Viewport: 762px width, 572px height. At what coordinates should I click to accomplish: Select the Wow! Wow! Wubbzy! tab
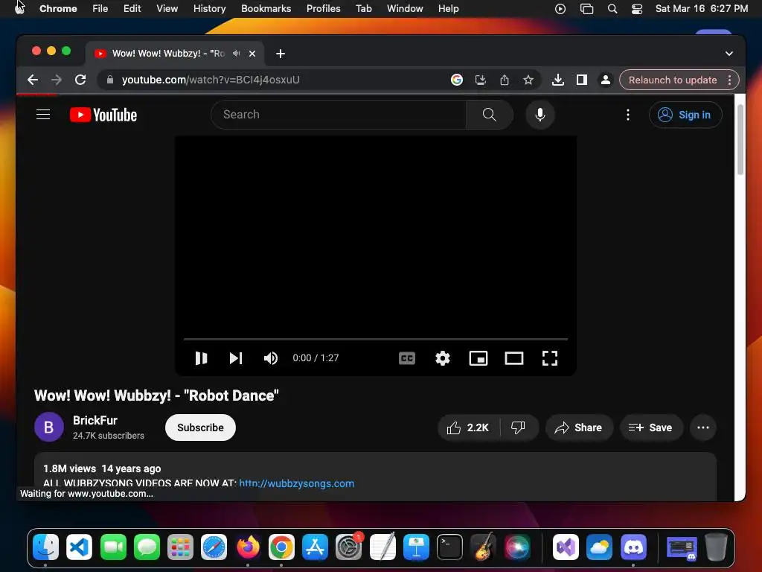pos(169,54)
